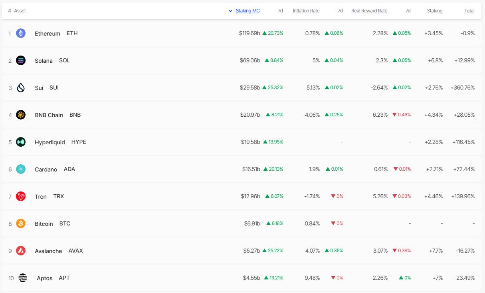485x293 pixels.
Task: Click Avalanche's $5.27b staking market cap
Action: pos(252,251)
